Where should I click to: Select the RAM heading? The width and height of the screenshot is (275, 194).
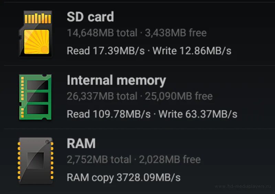(81, 143)
